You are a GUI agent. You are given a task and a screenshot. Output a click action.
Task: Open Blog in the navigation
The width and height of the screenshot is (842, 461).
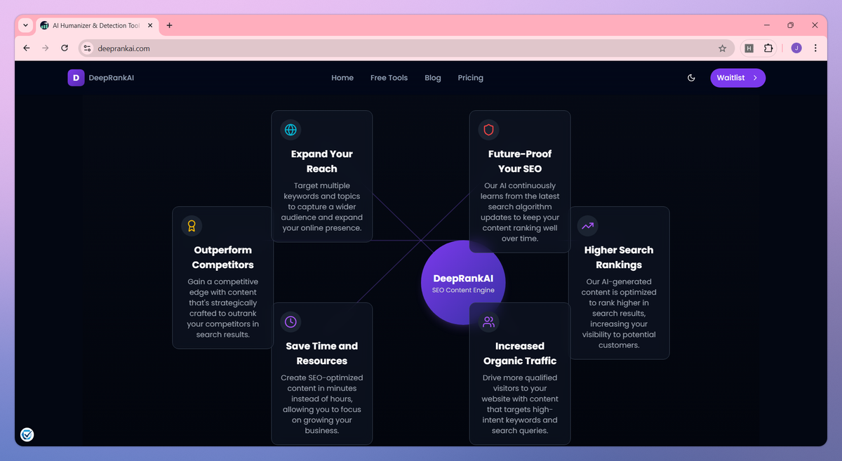(433, 78)
